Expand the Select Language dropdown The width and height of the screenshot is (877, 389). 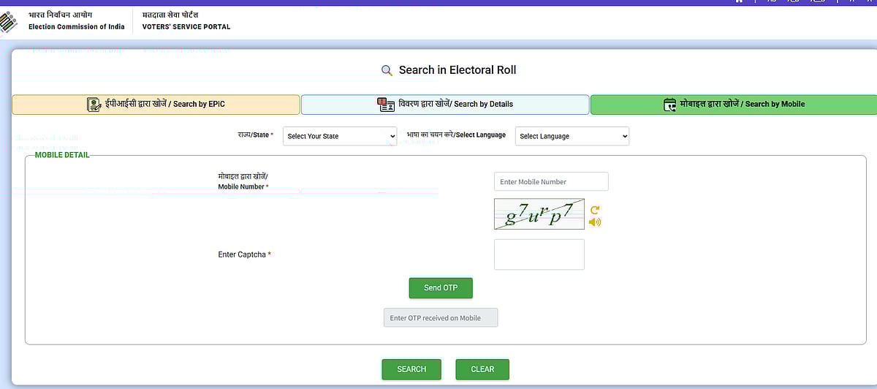click(572, 136)
